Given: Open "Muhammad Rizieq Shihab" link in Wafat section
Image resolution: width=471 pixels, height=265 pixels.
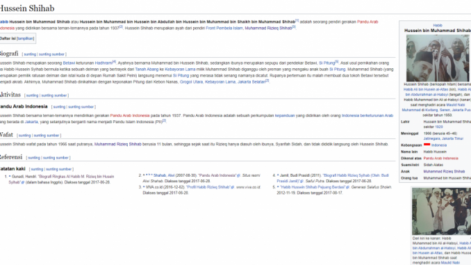Looking at the screenshot, I should [118, 144].
